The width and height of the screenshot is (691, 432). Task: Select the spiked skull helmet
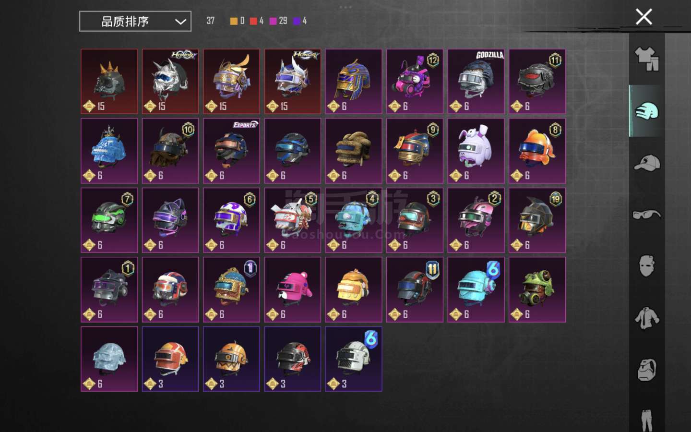point(109,82)
